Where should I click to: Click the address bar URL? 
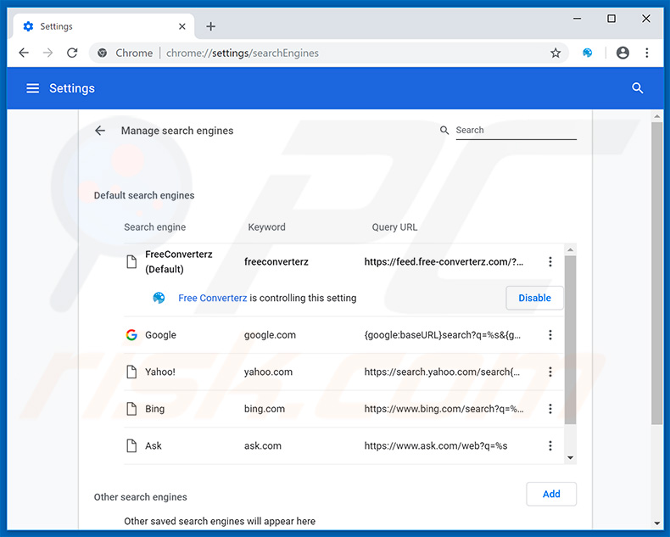243,53
